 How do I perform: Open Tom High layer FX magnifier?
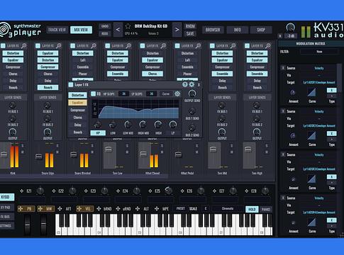268,45
